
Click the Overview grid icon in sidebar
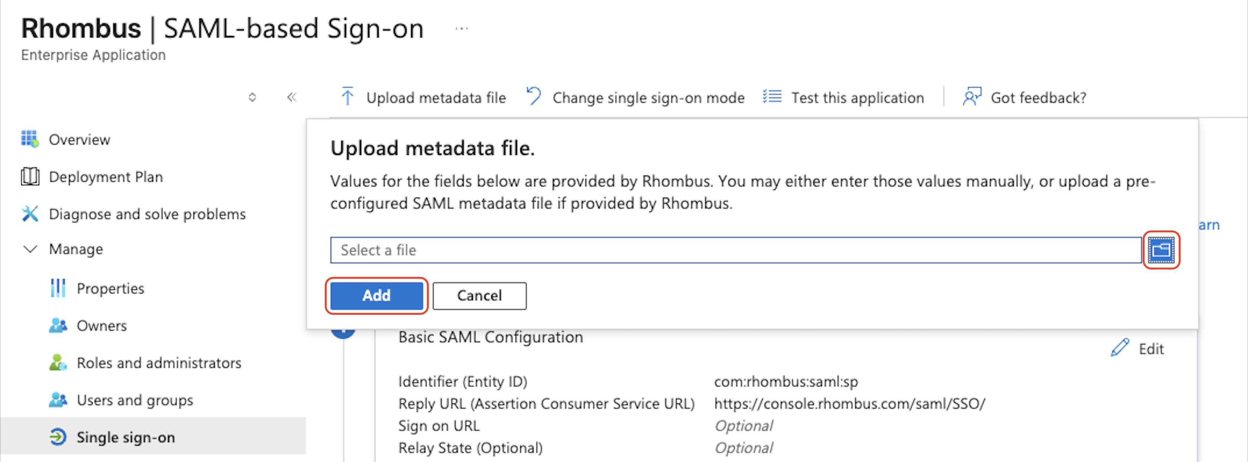point(30,139)
